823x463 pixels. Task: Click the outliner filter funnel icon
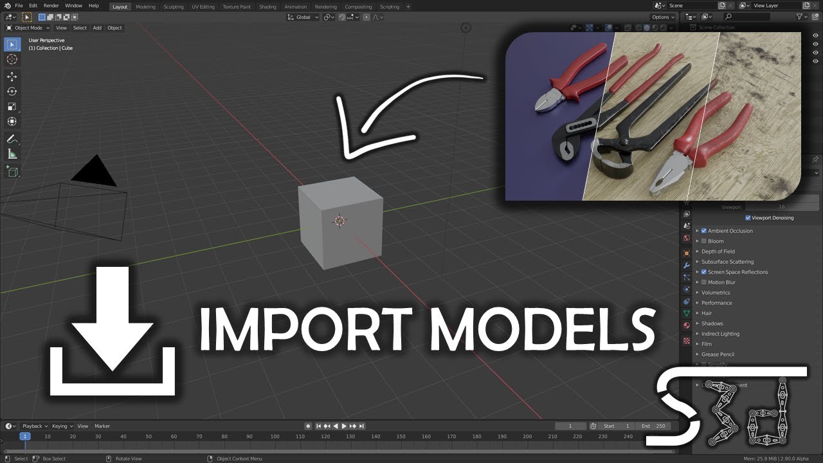(800, 17)
